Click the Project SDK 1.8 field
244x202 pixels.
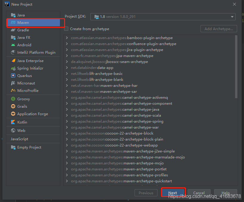click(163, 17)
